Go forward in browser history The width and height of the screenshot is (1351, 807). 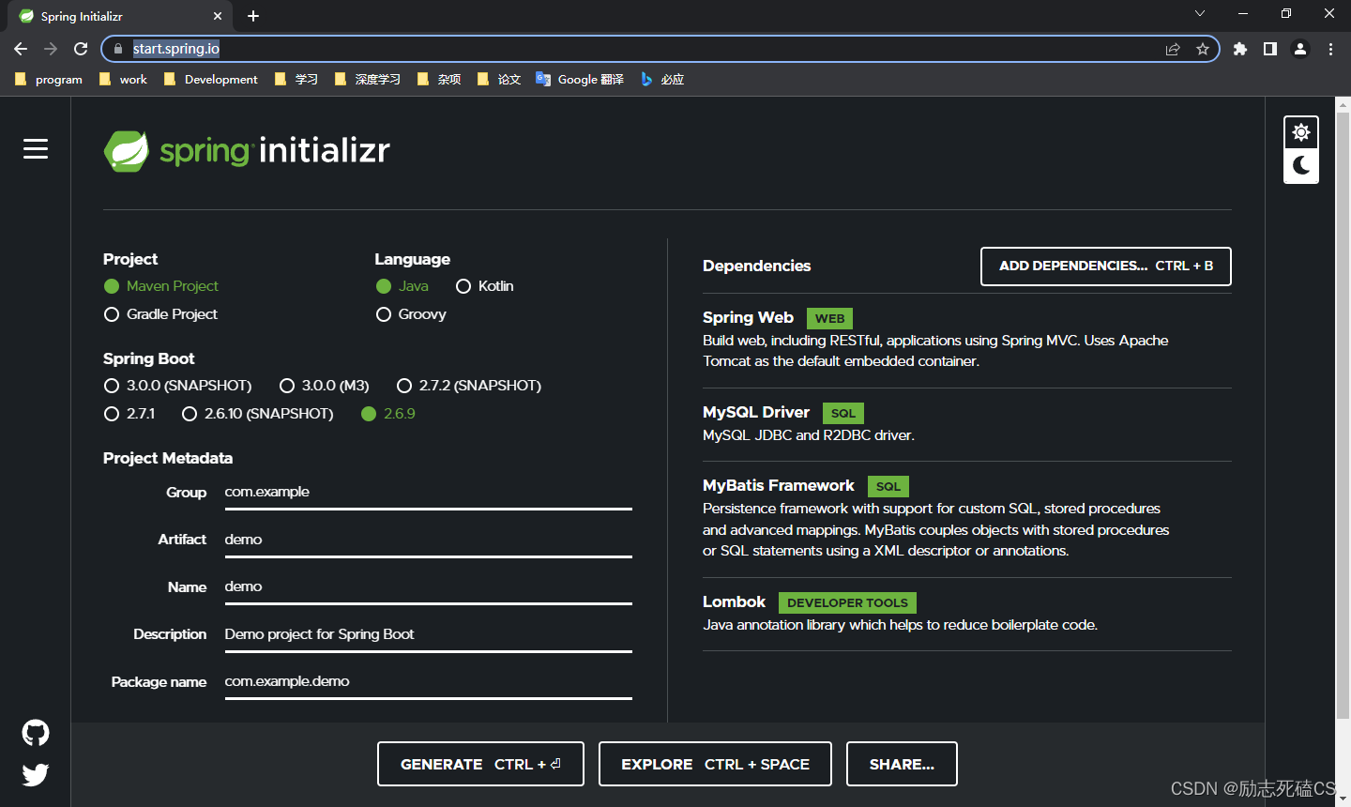pyautogui.click(x=51, y=49)
